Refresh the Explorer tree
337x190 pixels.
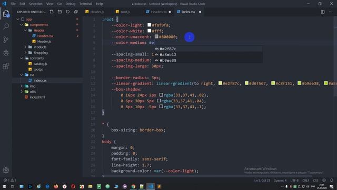(x=68, y=12)
